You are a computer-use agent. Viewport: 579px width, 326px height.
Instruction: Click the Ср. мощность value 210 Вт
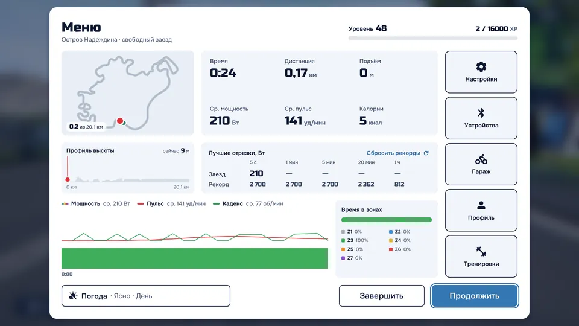[x=224, y=121]
